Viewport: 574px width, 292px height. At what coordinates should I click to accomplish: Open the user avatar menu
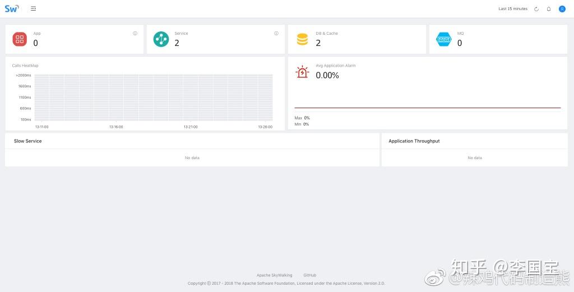tap(562, 9)
